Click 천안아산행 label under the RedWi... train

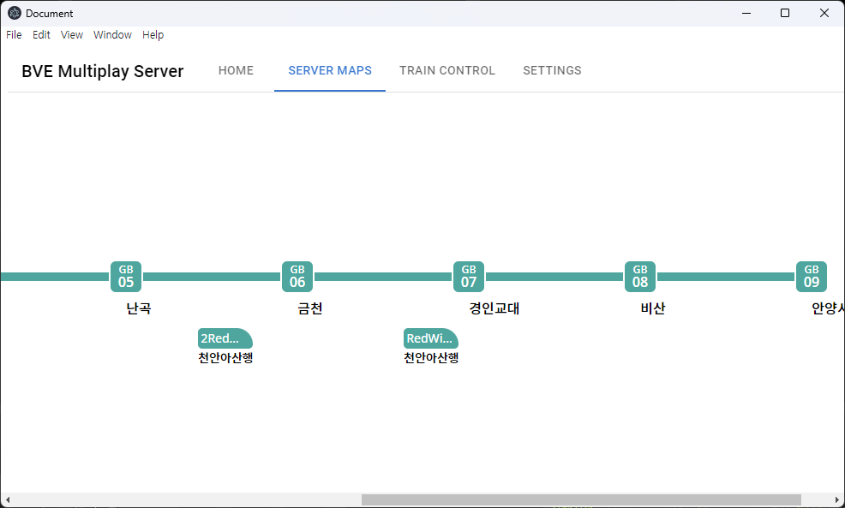431,358
